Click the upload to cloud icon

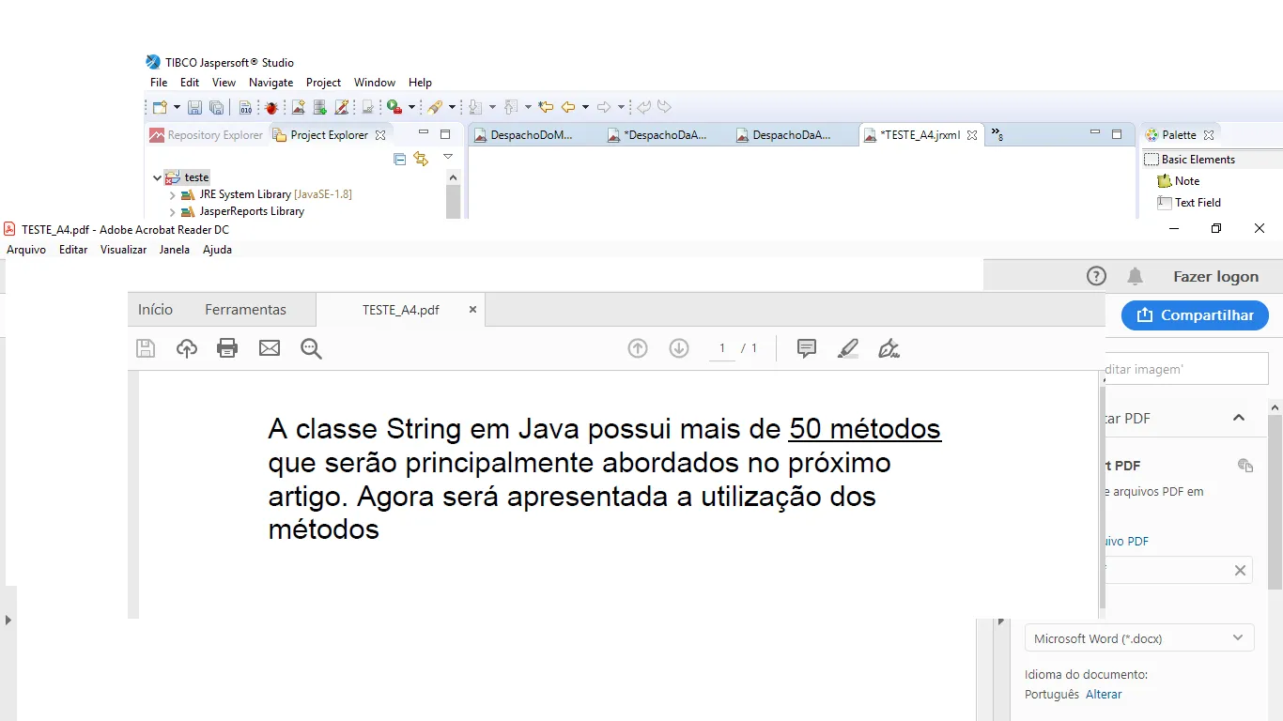click(x=187, y=348)
